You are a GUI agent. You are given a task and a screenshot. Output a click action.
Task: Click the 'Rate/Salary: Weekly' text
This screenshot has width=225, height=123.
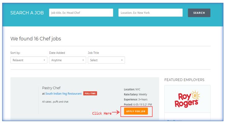[135, 94]
